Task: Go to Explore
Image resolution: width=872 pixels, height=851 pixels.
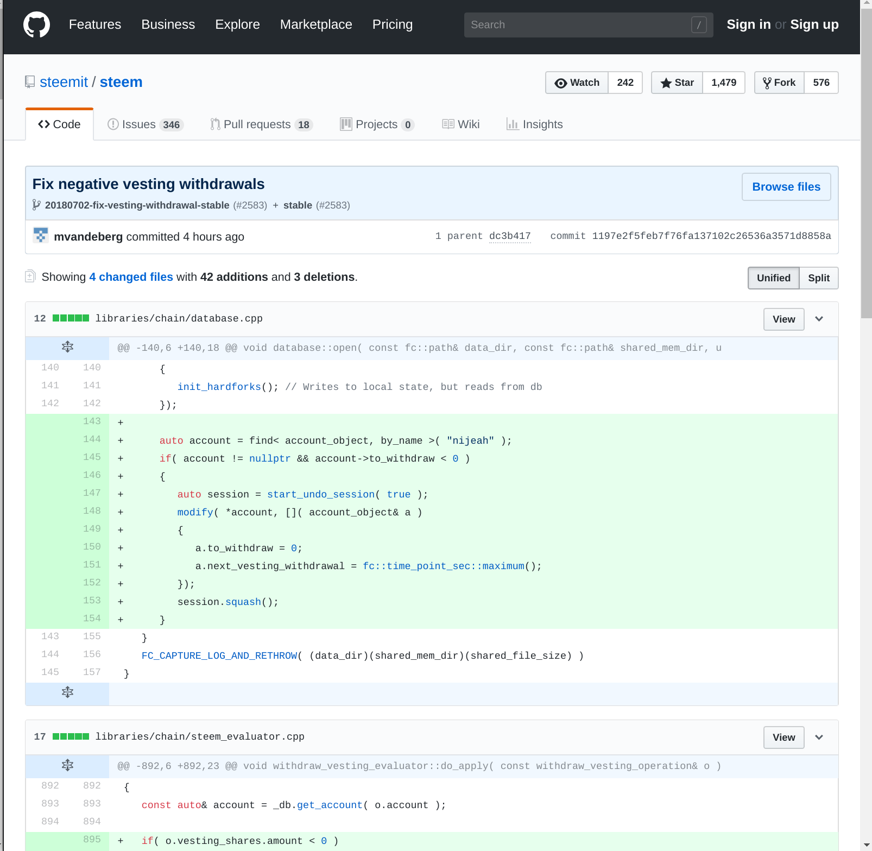Action: pos(237,24)
